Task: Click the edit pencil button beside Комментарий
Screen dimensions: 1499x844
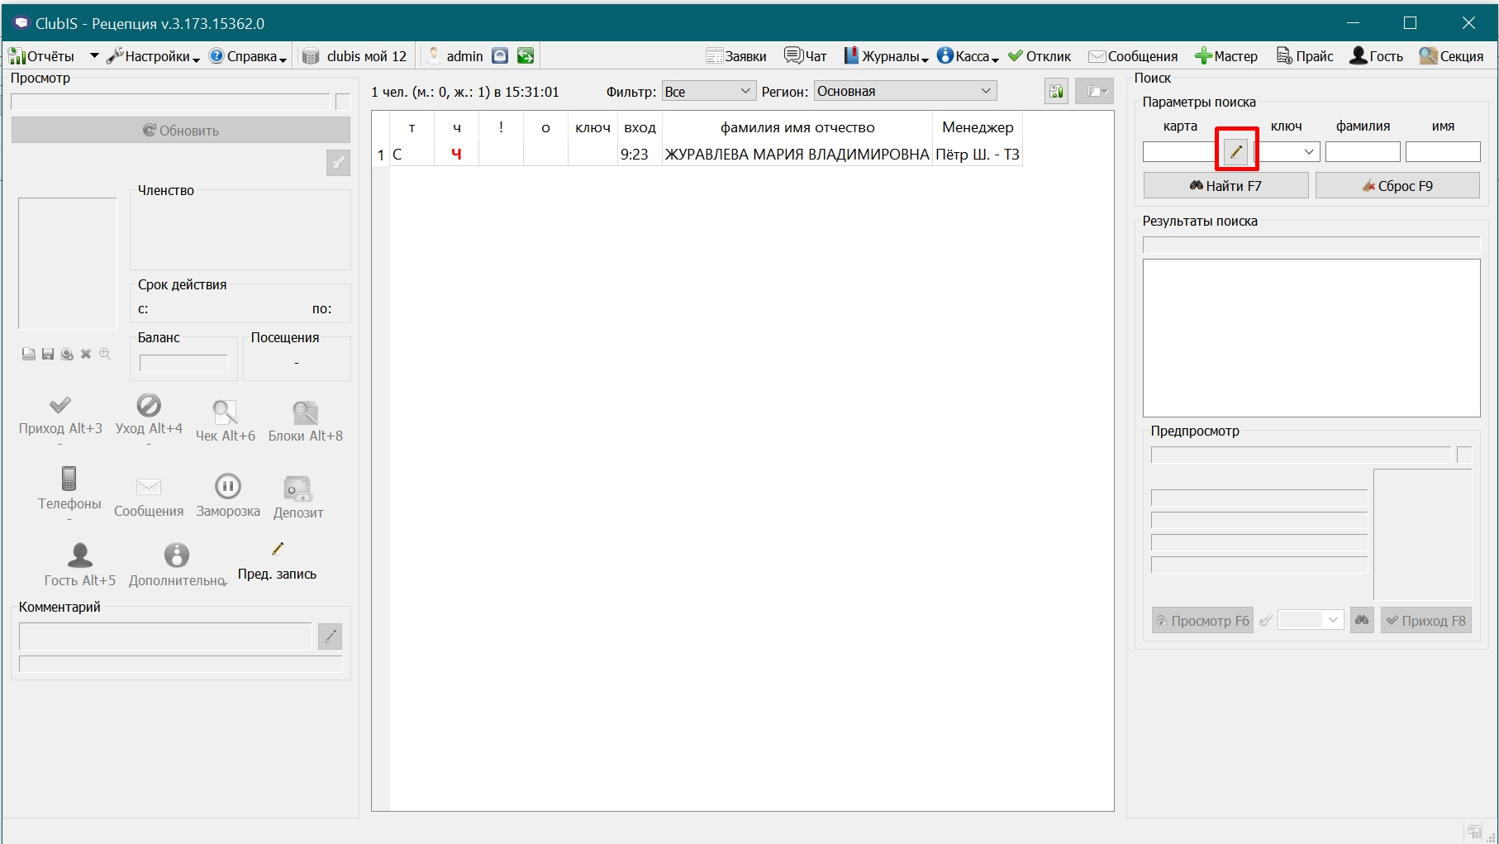Action: click(330, 636)
